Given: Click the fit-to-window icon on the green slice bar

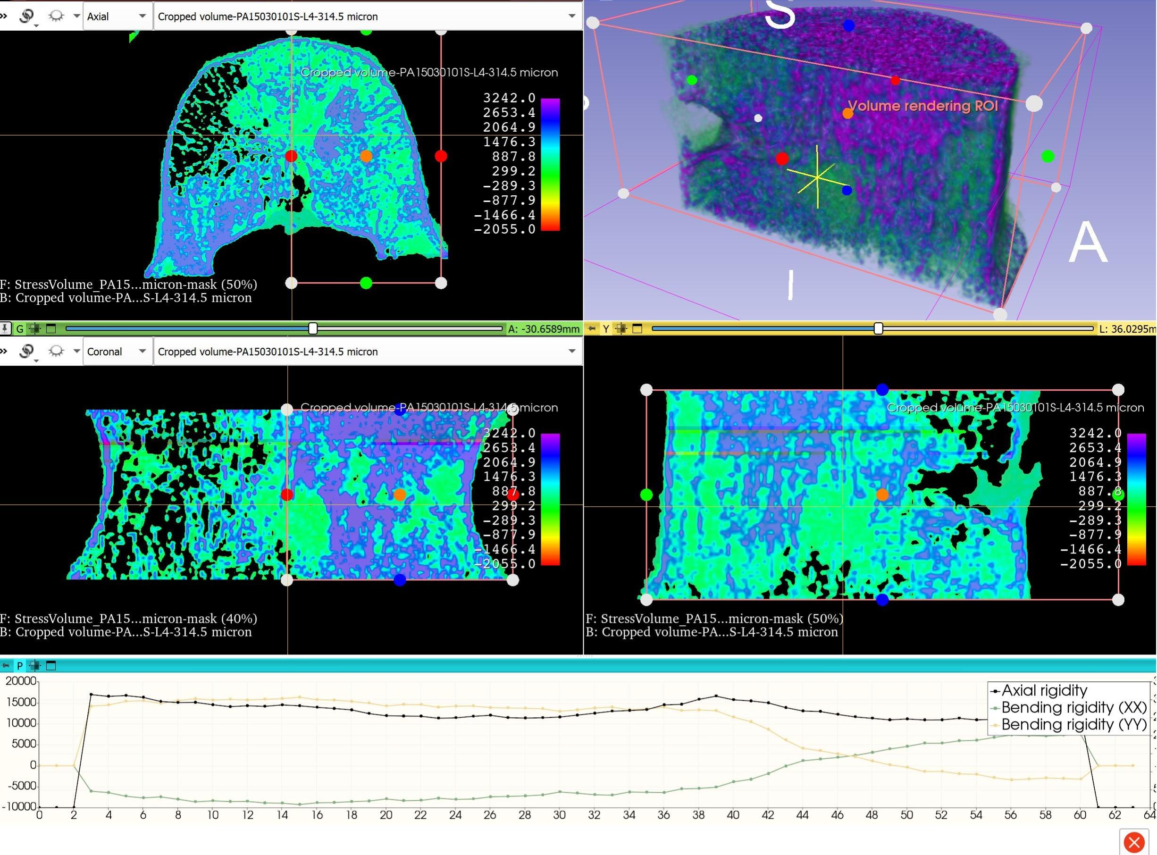Looking at the screenshot, I should pyautogui.click(x=34, y=328).
